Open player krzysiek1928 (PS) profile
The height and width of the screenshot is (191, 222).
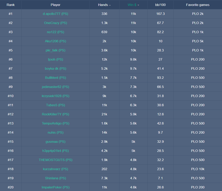(55, 96)
